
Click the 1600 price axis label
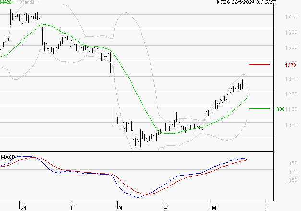291,32
